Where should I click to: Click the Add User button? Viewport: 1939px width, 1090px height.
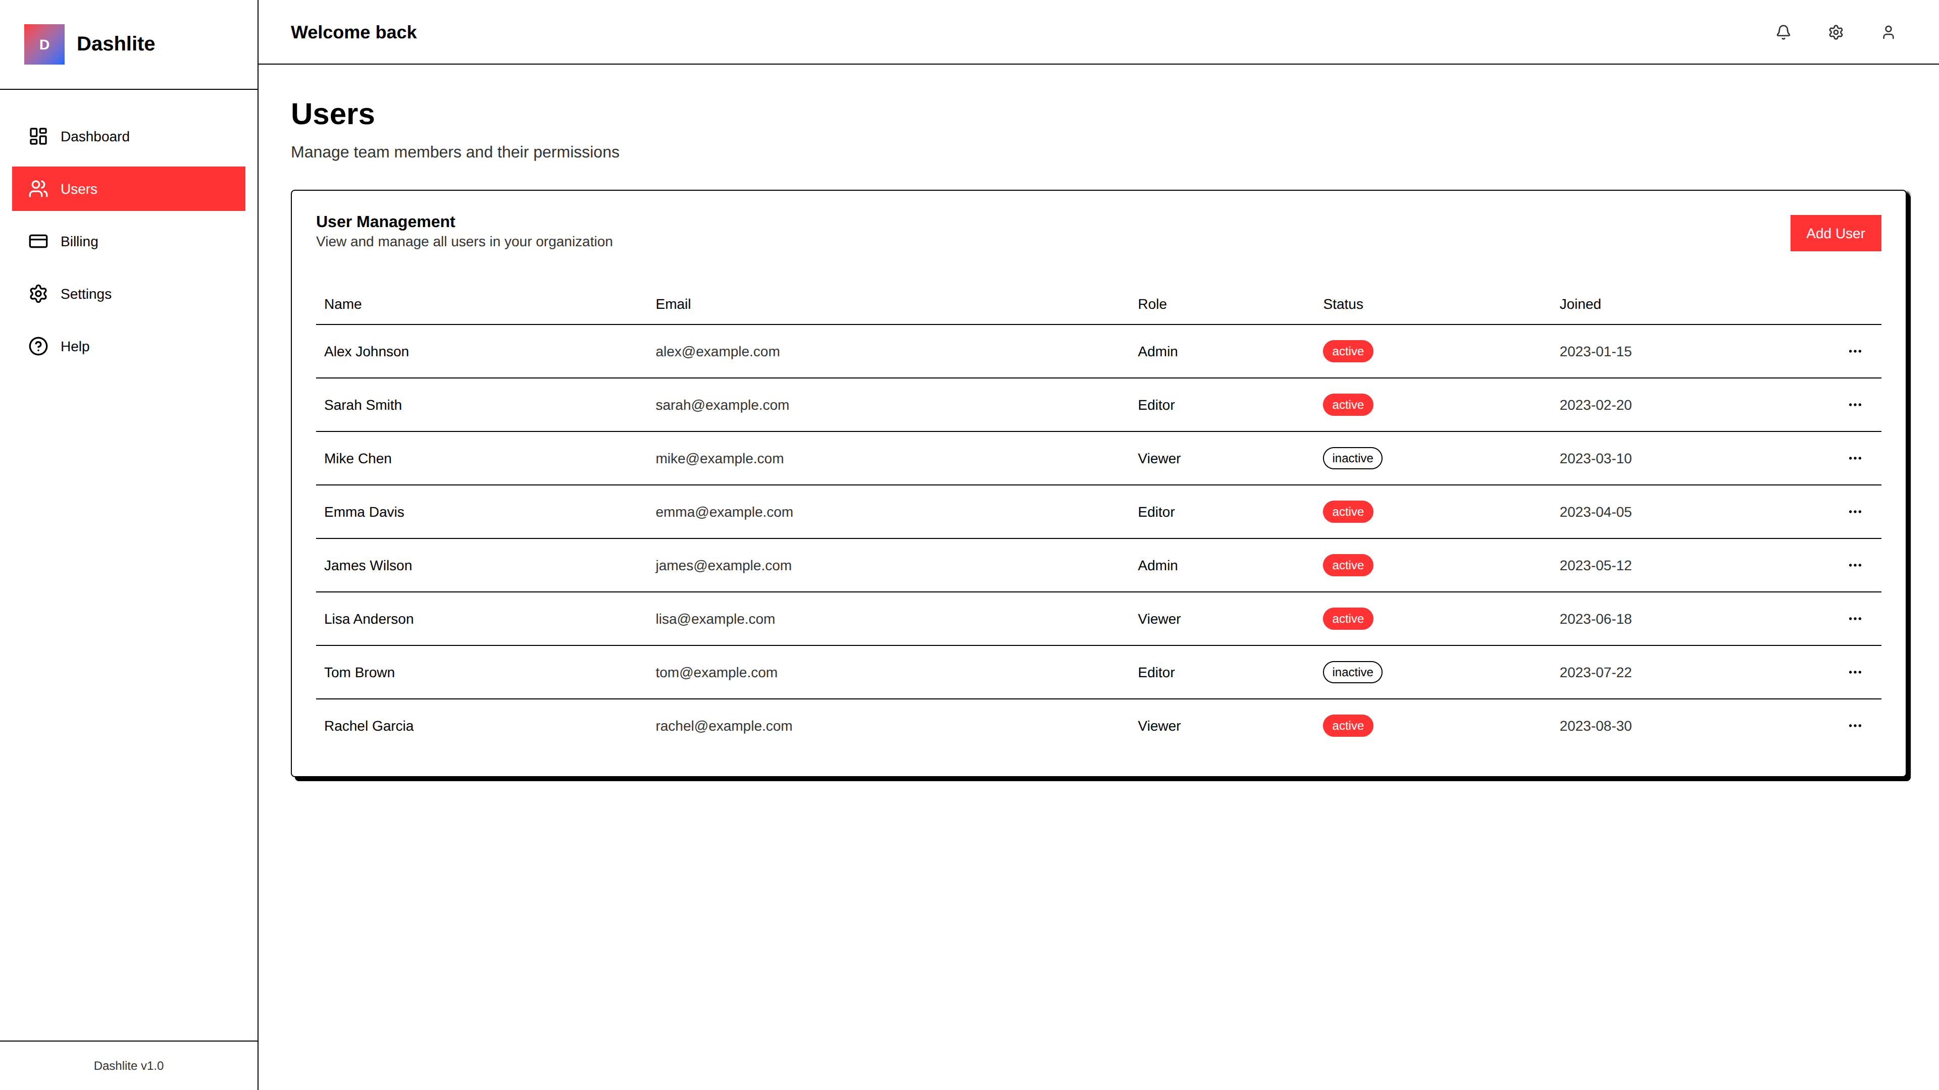[1835, 233]
